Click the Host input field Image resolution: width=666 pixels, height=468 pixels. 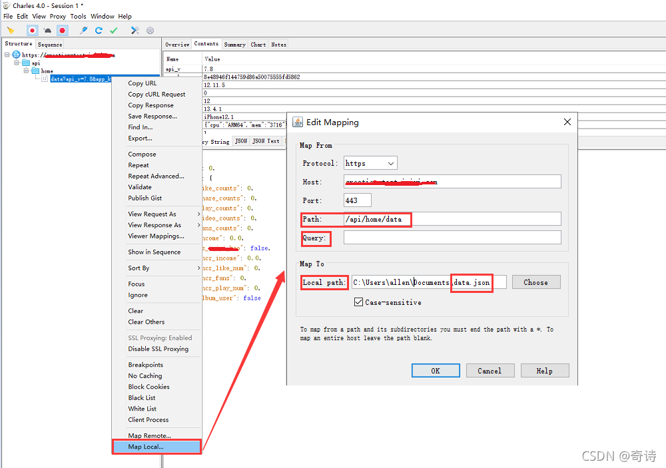pyautogui.click(x=452, y=182)
